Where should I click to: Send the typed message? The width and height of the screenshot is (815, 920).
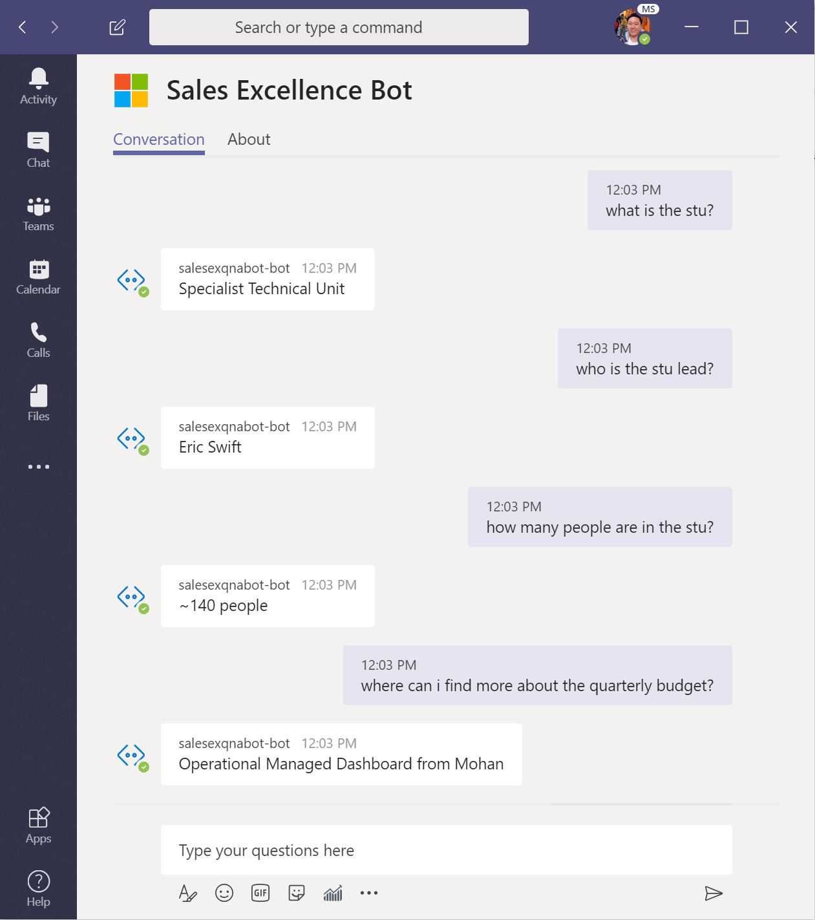coord(714,893)
